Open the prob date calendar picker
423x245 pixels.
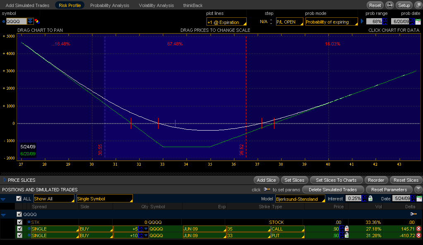418,21
